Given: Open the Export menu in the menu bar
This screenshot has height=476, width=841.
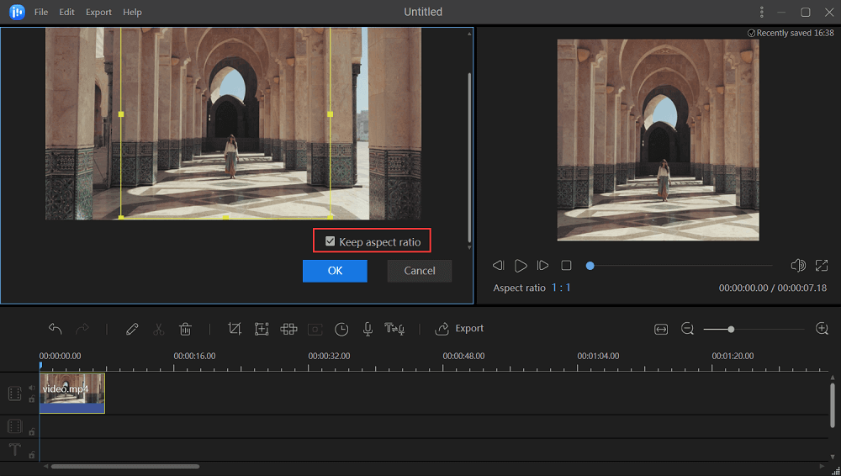Looking at the screenshot, I should tap(98, 13).
